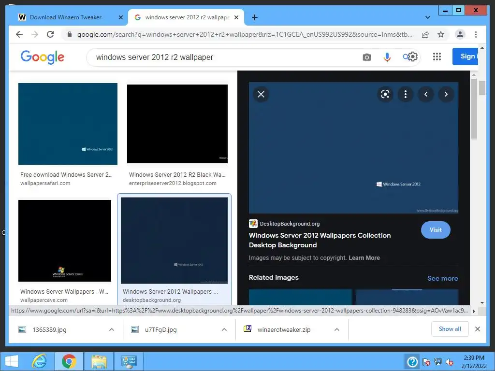Open the wallpapersafari.com blue wallpaper thumbnail

68,124
